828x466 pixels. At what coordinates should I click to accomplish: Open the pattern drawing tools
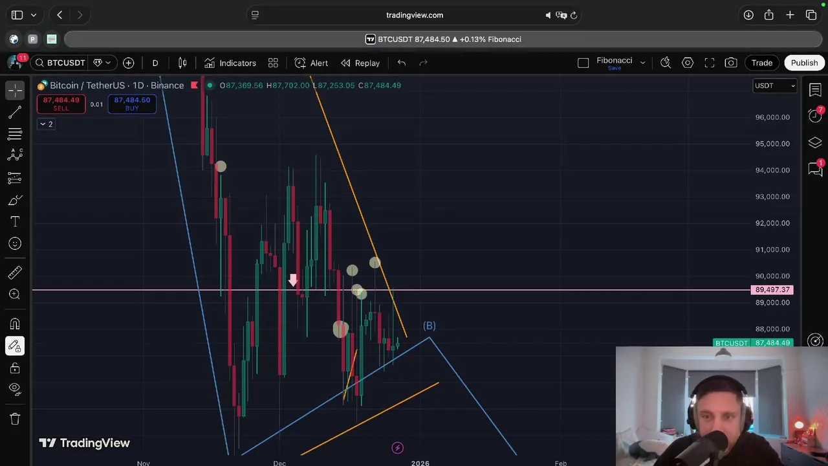15,155
